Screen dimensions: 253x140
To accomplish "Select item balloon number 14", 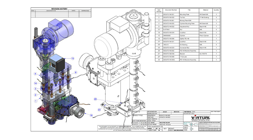I will [36, 83].
